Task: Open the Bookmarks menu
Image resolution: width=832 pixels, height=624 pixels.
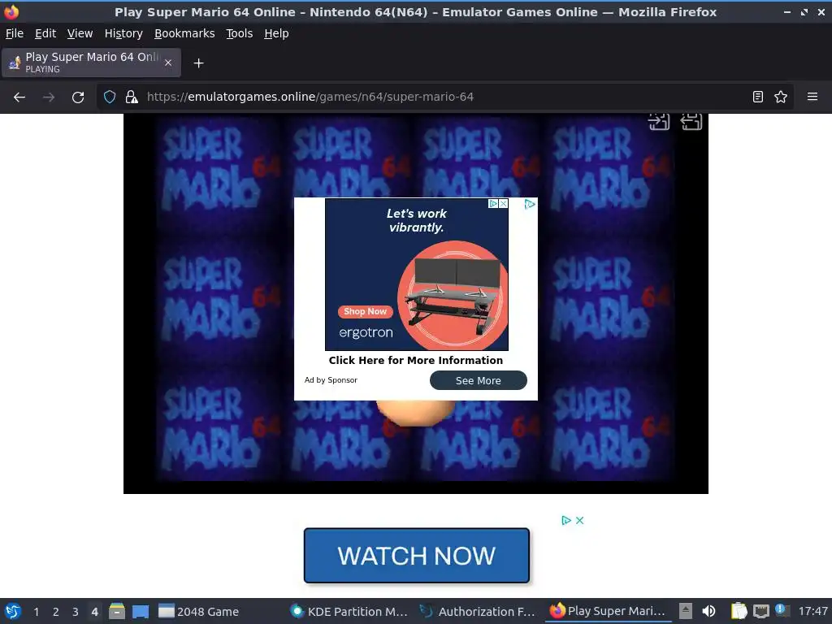Action: click(184, 33)
